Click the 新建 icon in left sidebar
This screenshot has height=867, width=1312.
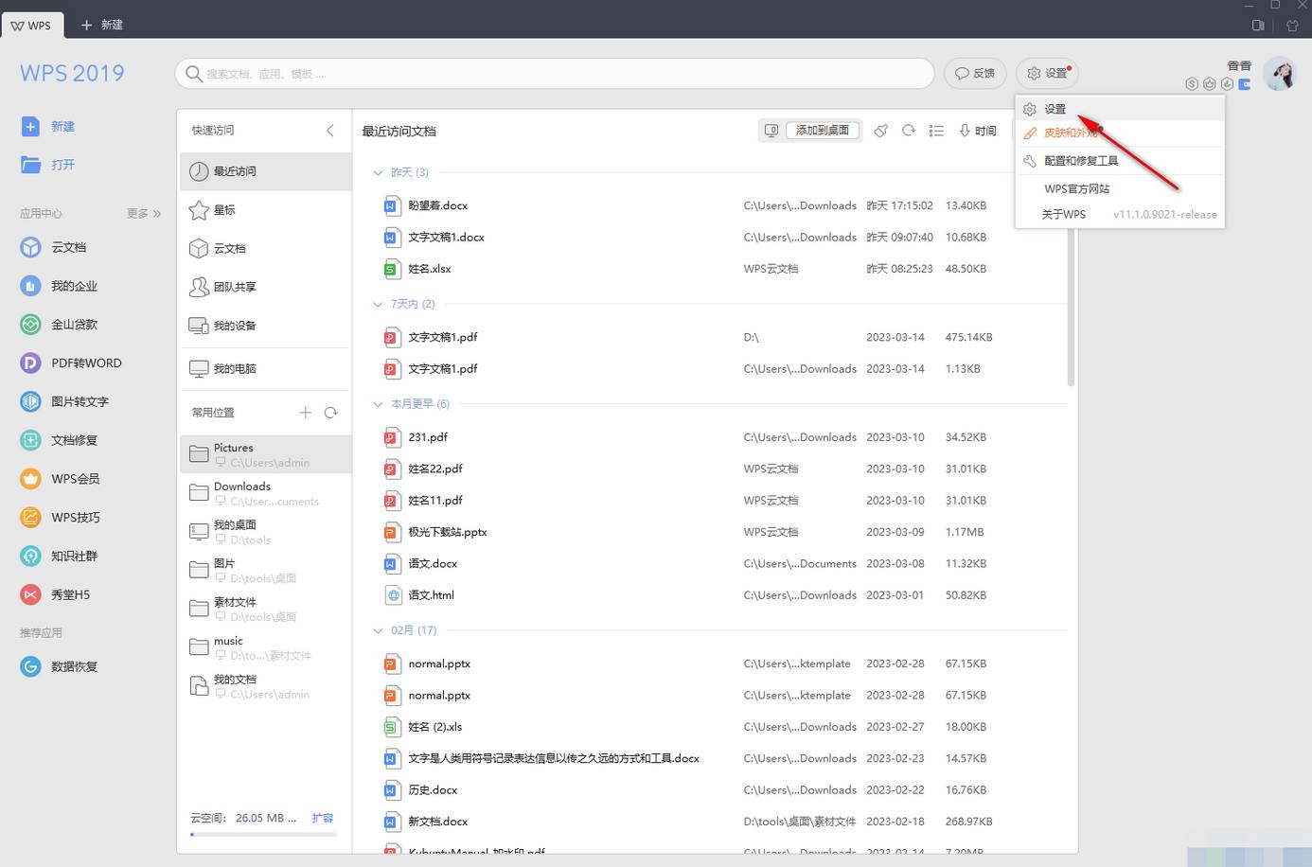click(30, 126)
